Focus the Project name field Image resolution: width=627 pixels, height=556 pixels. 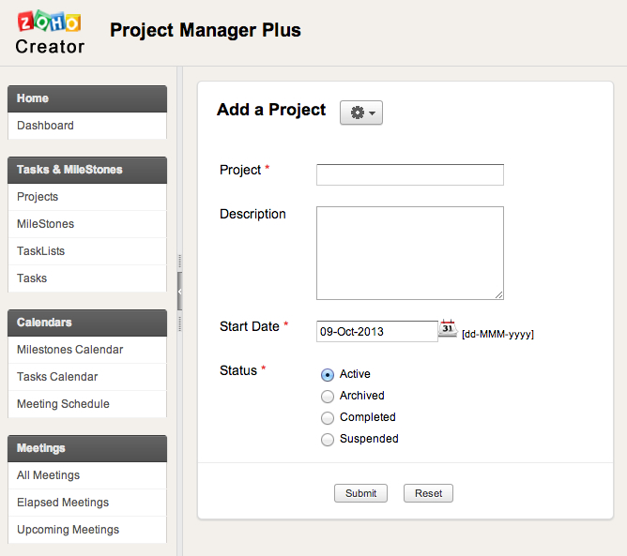409,175
